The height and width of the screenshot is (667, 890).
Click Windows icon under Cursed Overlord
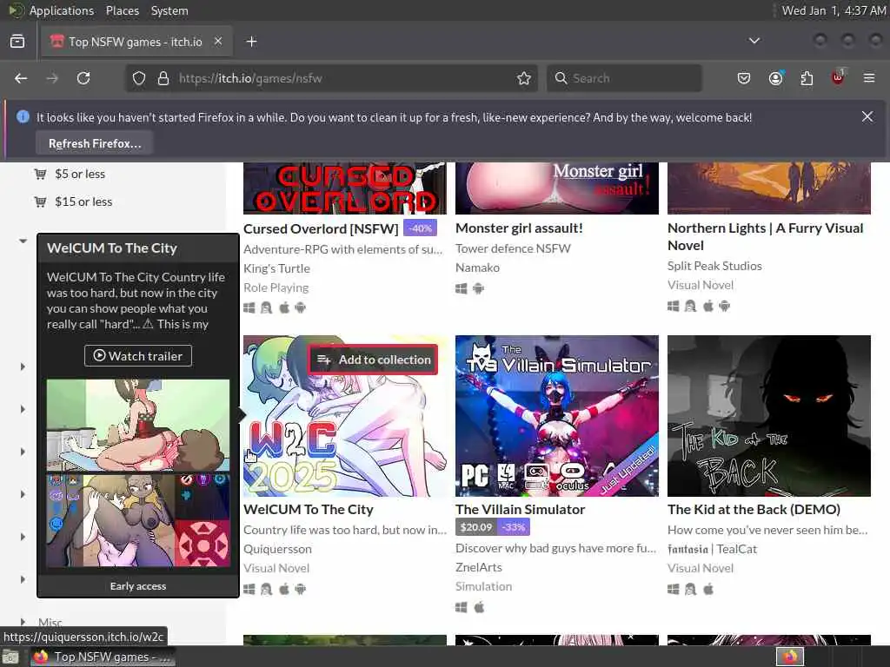pyautogui.click(x=249, y=308)
